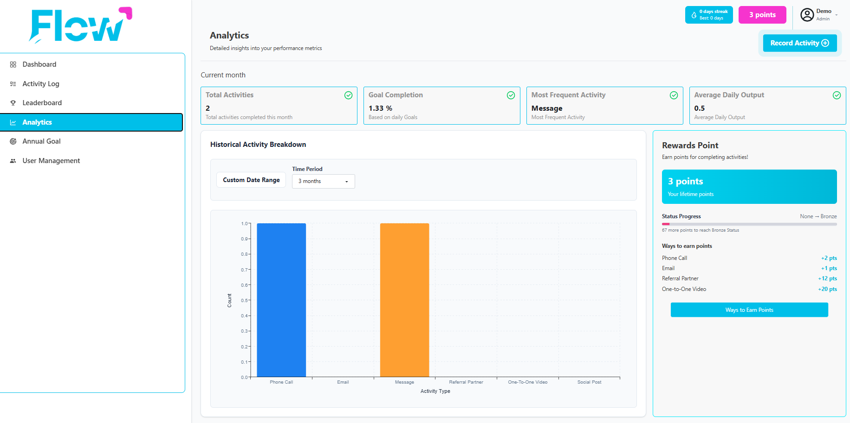The width and height of the screenshot is (850, 423).
Task: Click the Record Activity button
Action: click(800, 43)
